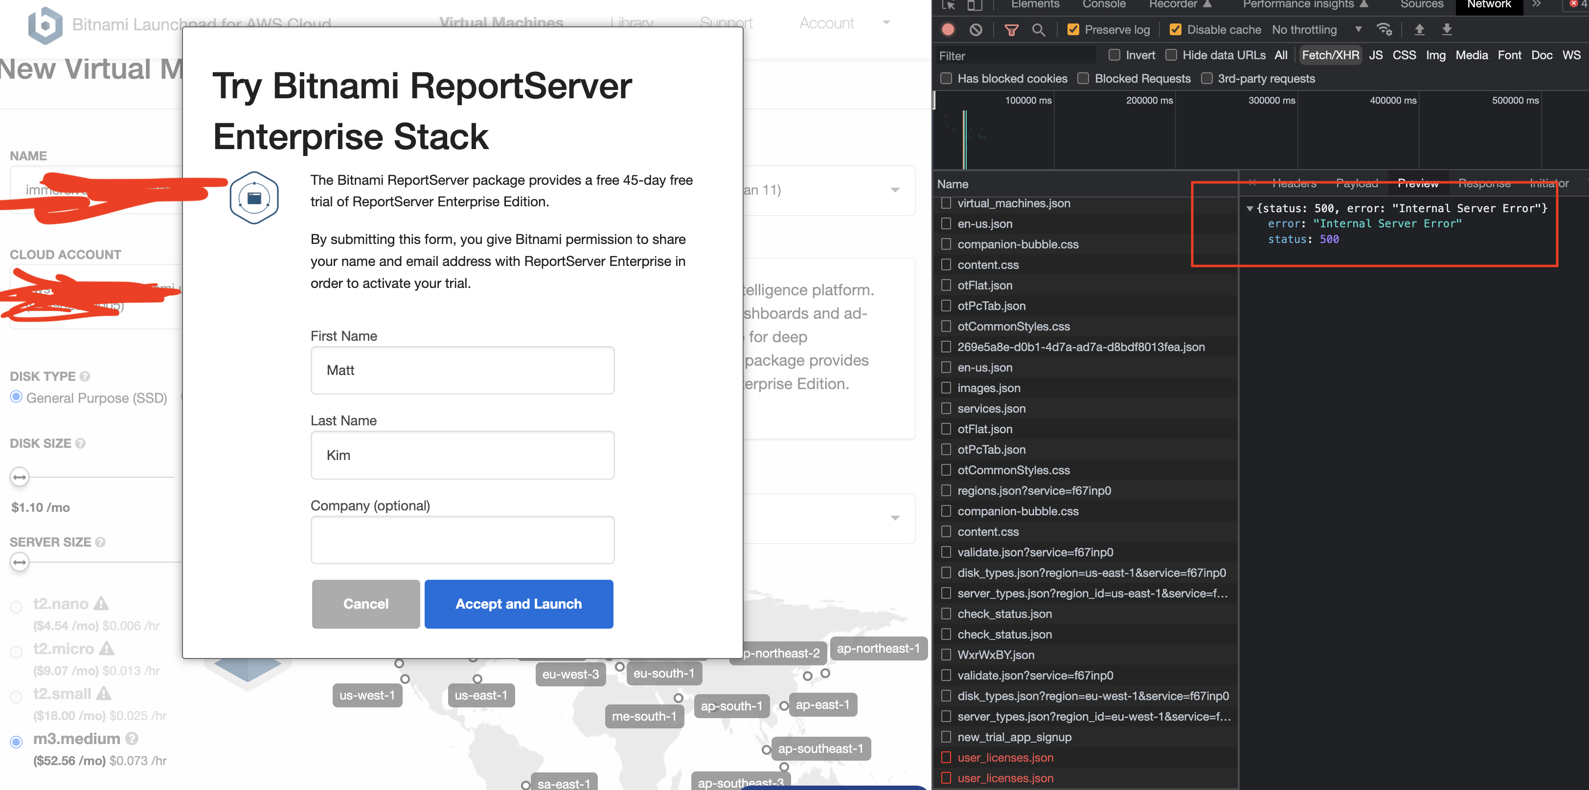
Task: Click the Accept and Launch button
Action: click(518, 604)
